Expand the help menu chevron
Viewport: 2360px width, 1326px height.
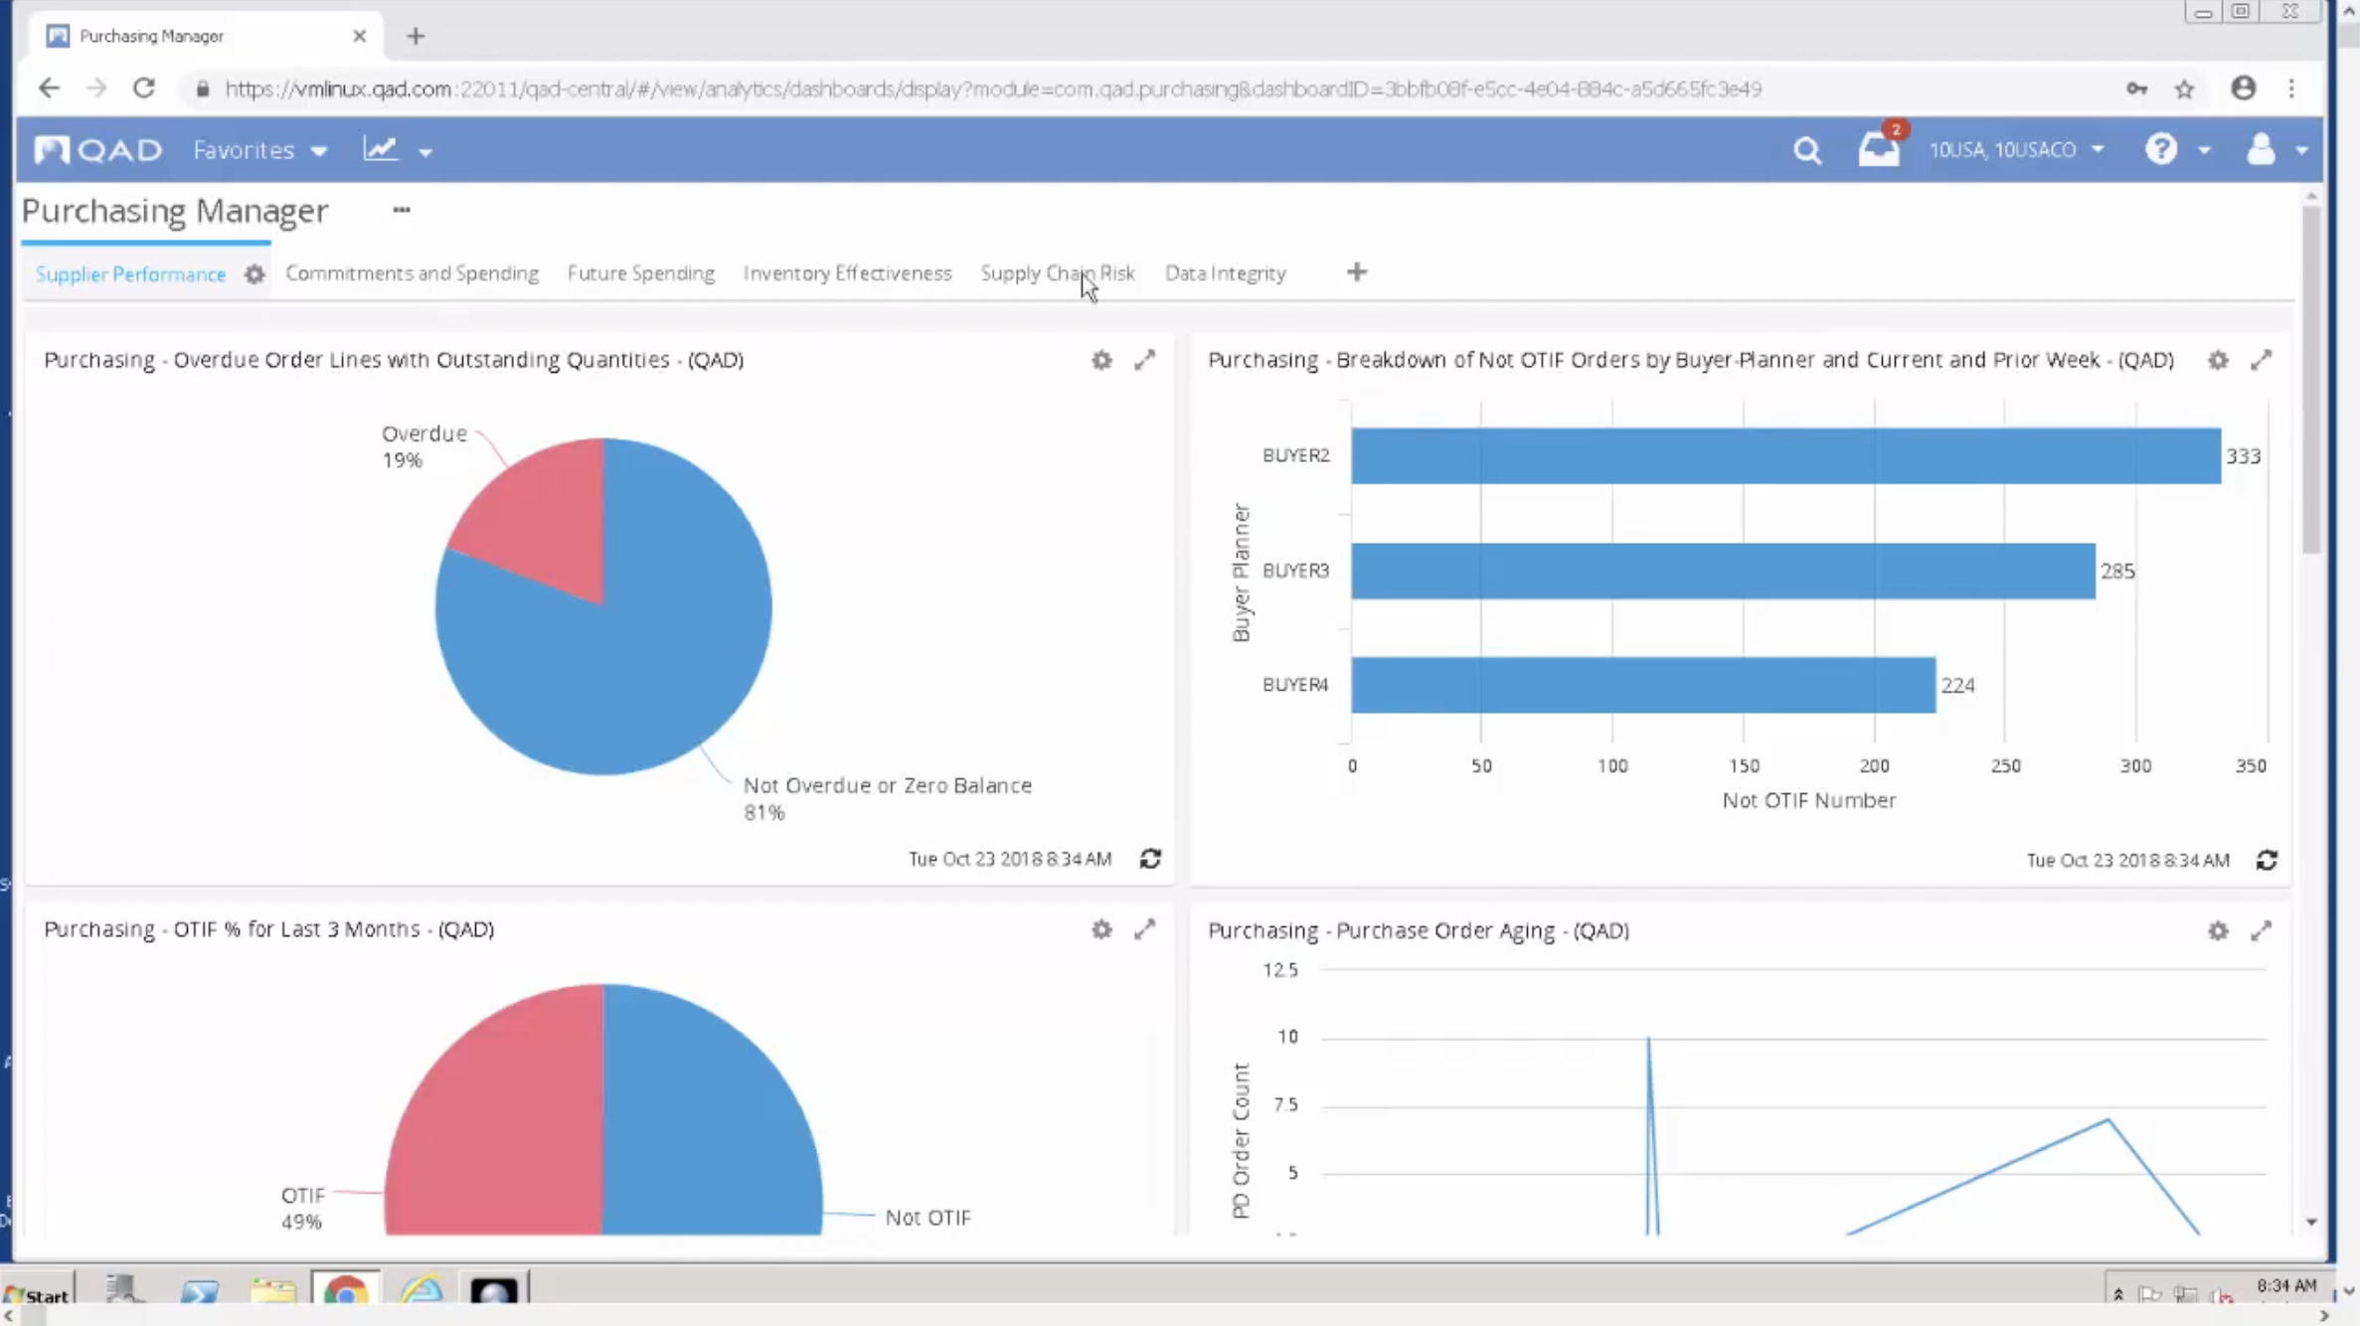click(x=2206, y=150)
